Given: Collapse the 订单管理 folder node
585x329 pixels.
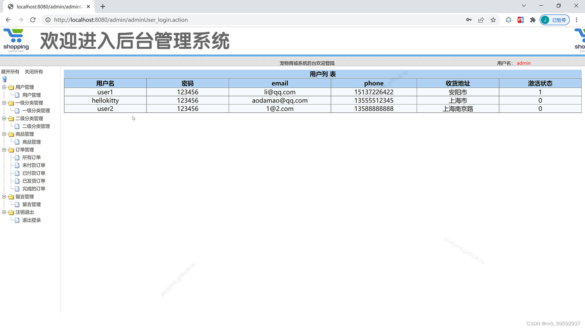Looking at the screenshot, I should tap(4, 150).
